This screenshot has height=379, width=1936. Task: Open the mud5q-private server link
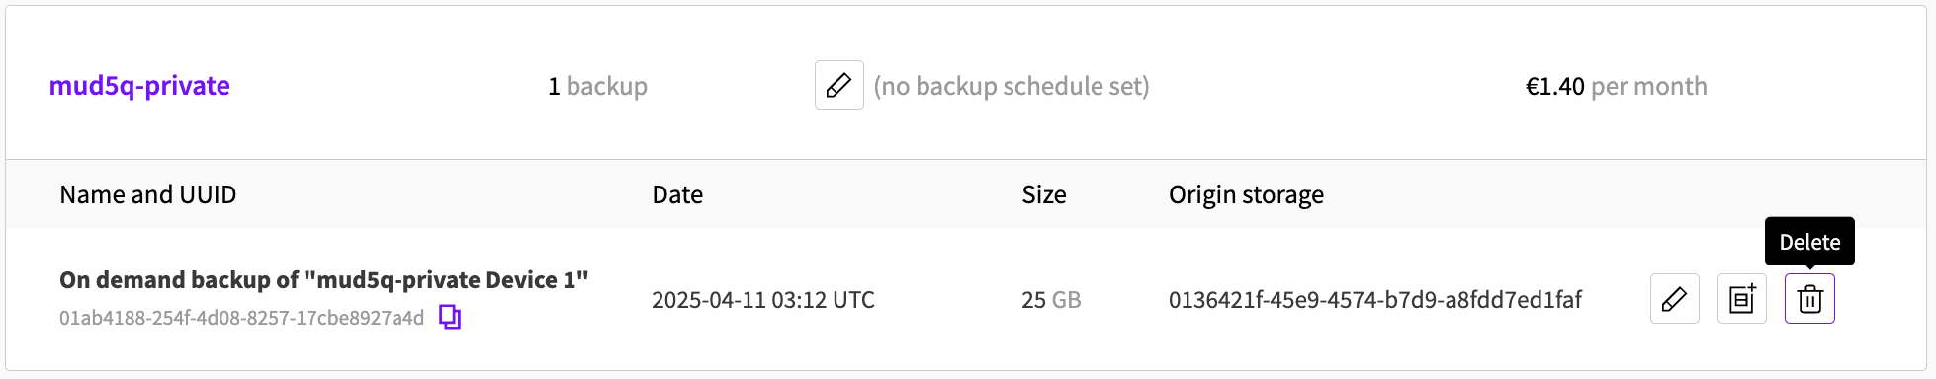139,86
